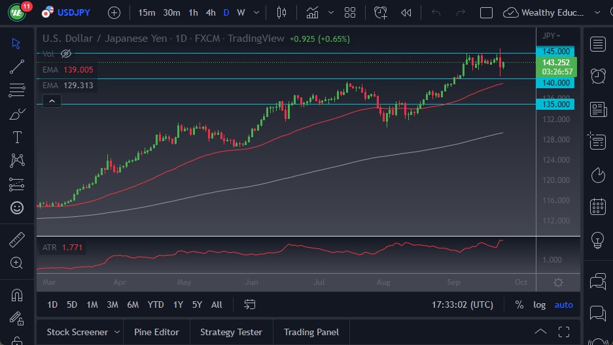Open the Watchlist panel icon
Image resolution: width=613 pixels, height=345 pixels.
coord(597,44)
